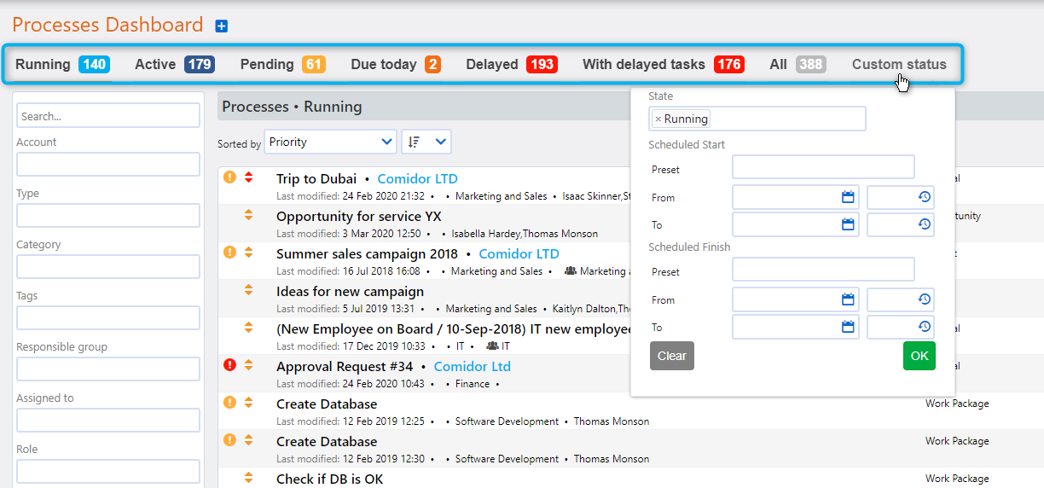Open the Custom status tab
The image size is (1044, 488).
(899, 64)
